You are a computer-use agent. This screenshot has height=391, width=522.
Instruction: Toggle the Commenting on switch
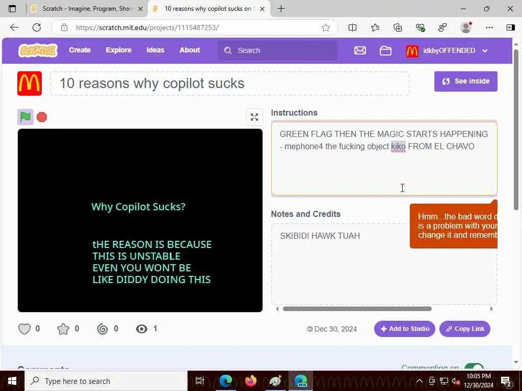[x=474, y=367]
